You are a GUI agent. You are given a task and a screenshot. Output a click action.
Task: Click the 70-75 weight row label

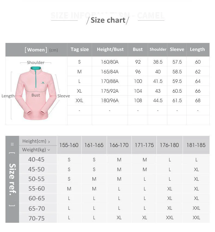click(36, 218)
